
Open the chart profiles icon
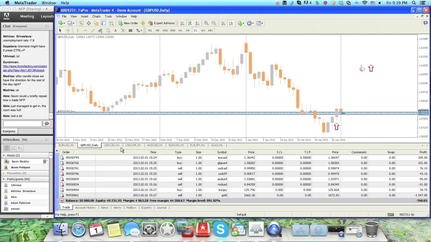click(70, 23)
